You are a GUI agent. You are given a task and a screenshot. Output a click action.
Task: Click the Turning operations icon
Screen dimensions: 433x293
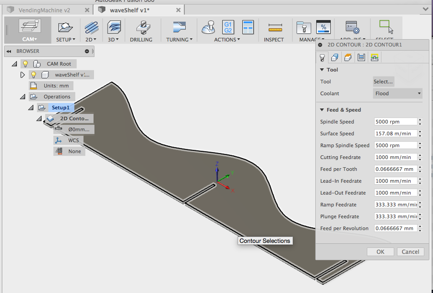tap(179, 27)
